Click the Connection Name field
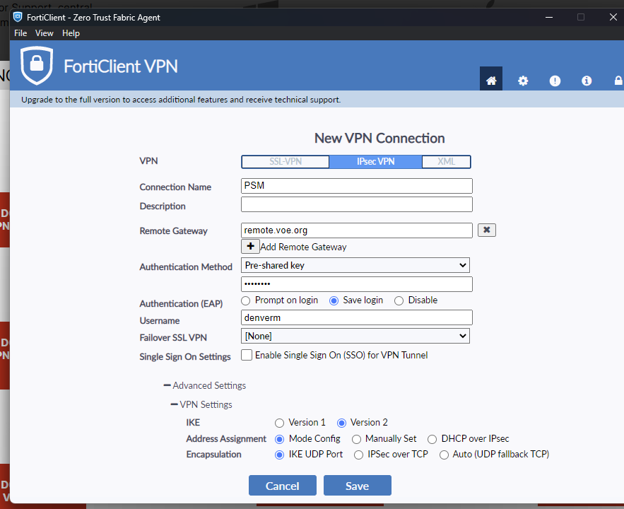 pos(357,186)
